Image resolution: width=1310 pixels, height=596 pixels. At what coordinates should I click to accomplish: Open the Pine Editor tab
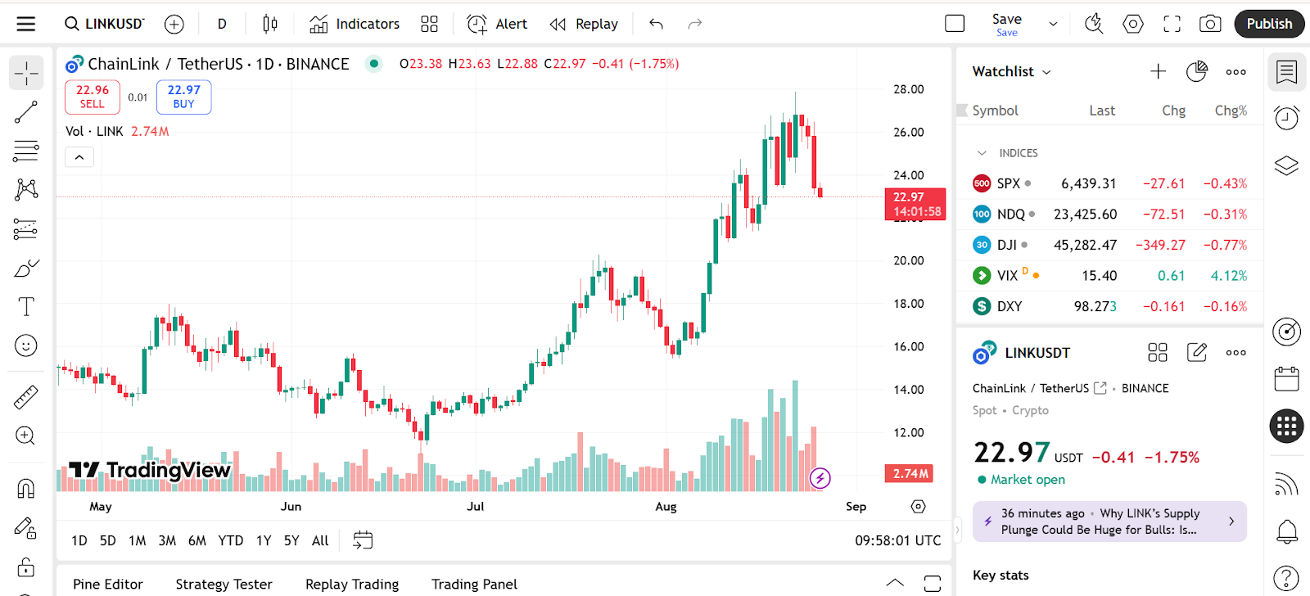pyautogui.click(x=108, y=585)
